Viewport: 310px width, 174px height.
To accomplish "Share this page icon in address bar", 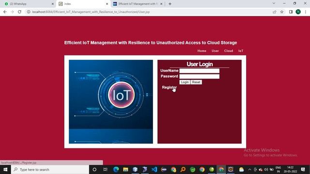I will pyautogui.click(x=275, y=12).
